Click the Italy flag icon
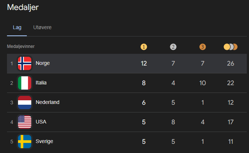The image size is (249, 153). click(25, 83)
